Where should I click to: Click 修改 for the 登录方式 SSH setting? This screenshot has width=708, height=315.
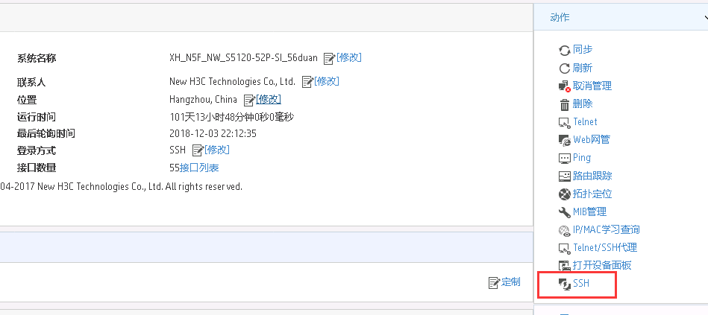click(x=217, y=150)
